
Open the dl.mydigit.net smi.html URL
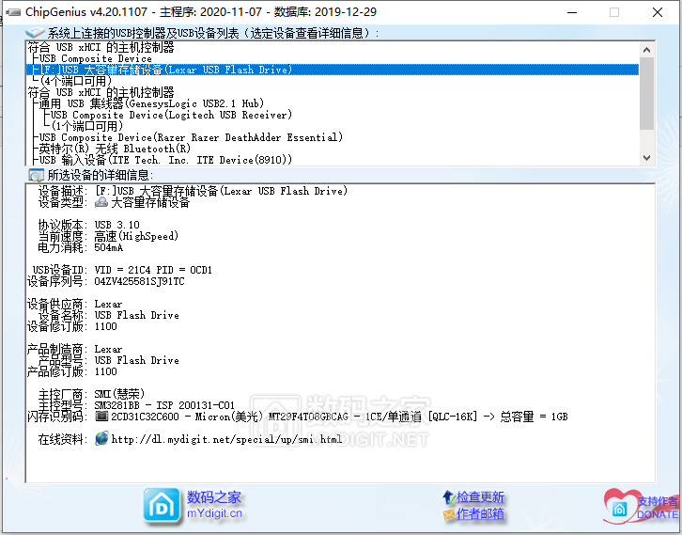(x=226, y=439)
